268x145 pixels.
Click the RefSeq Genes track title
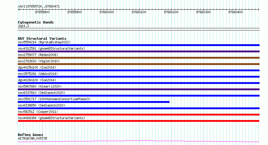tap(30, 135)
